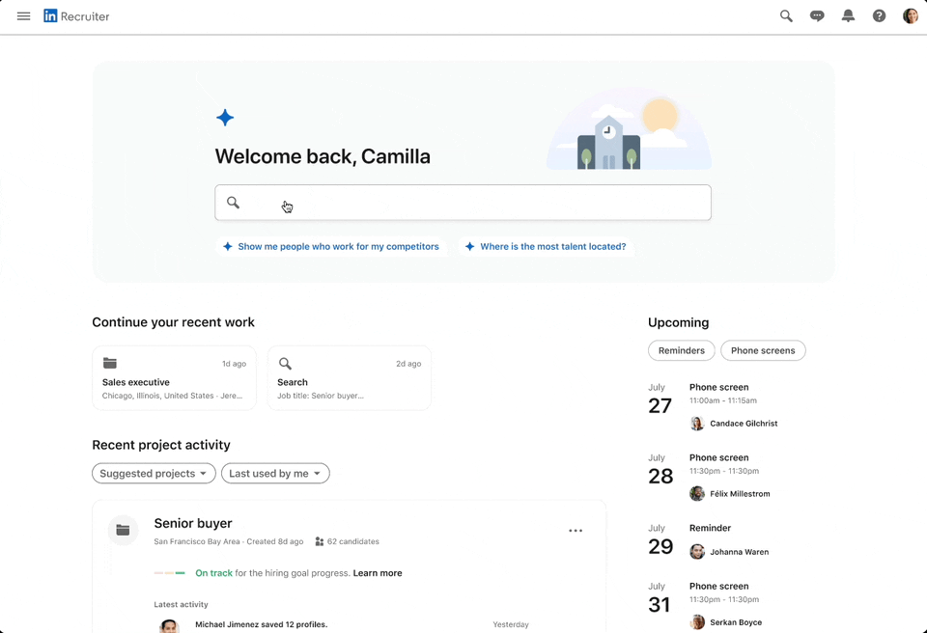927x633 pixels.
Task: Click the candidates people icon beside 62 candidates
Action: click(x=320, y=541)
